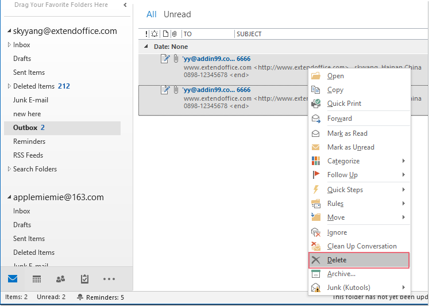Switch to Calendar view icon
Screen dimensions: 429x306
pyautogui.click(x=37, y=279)
